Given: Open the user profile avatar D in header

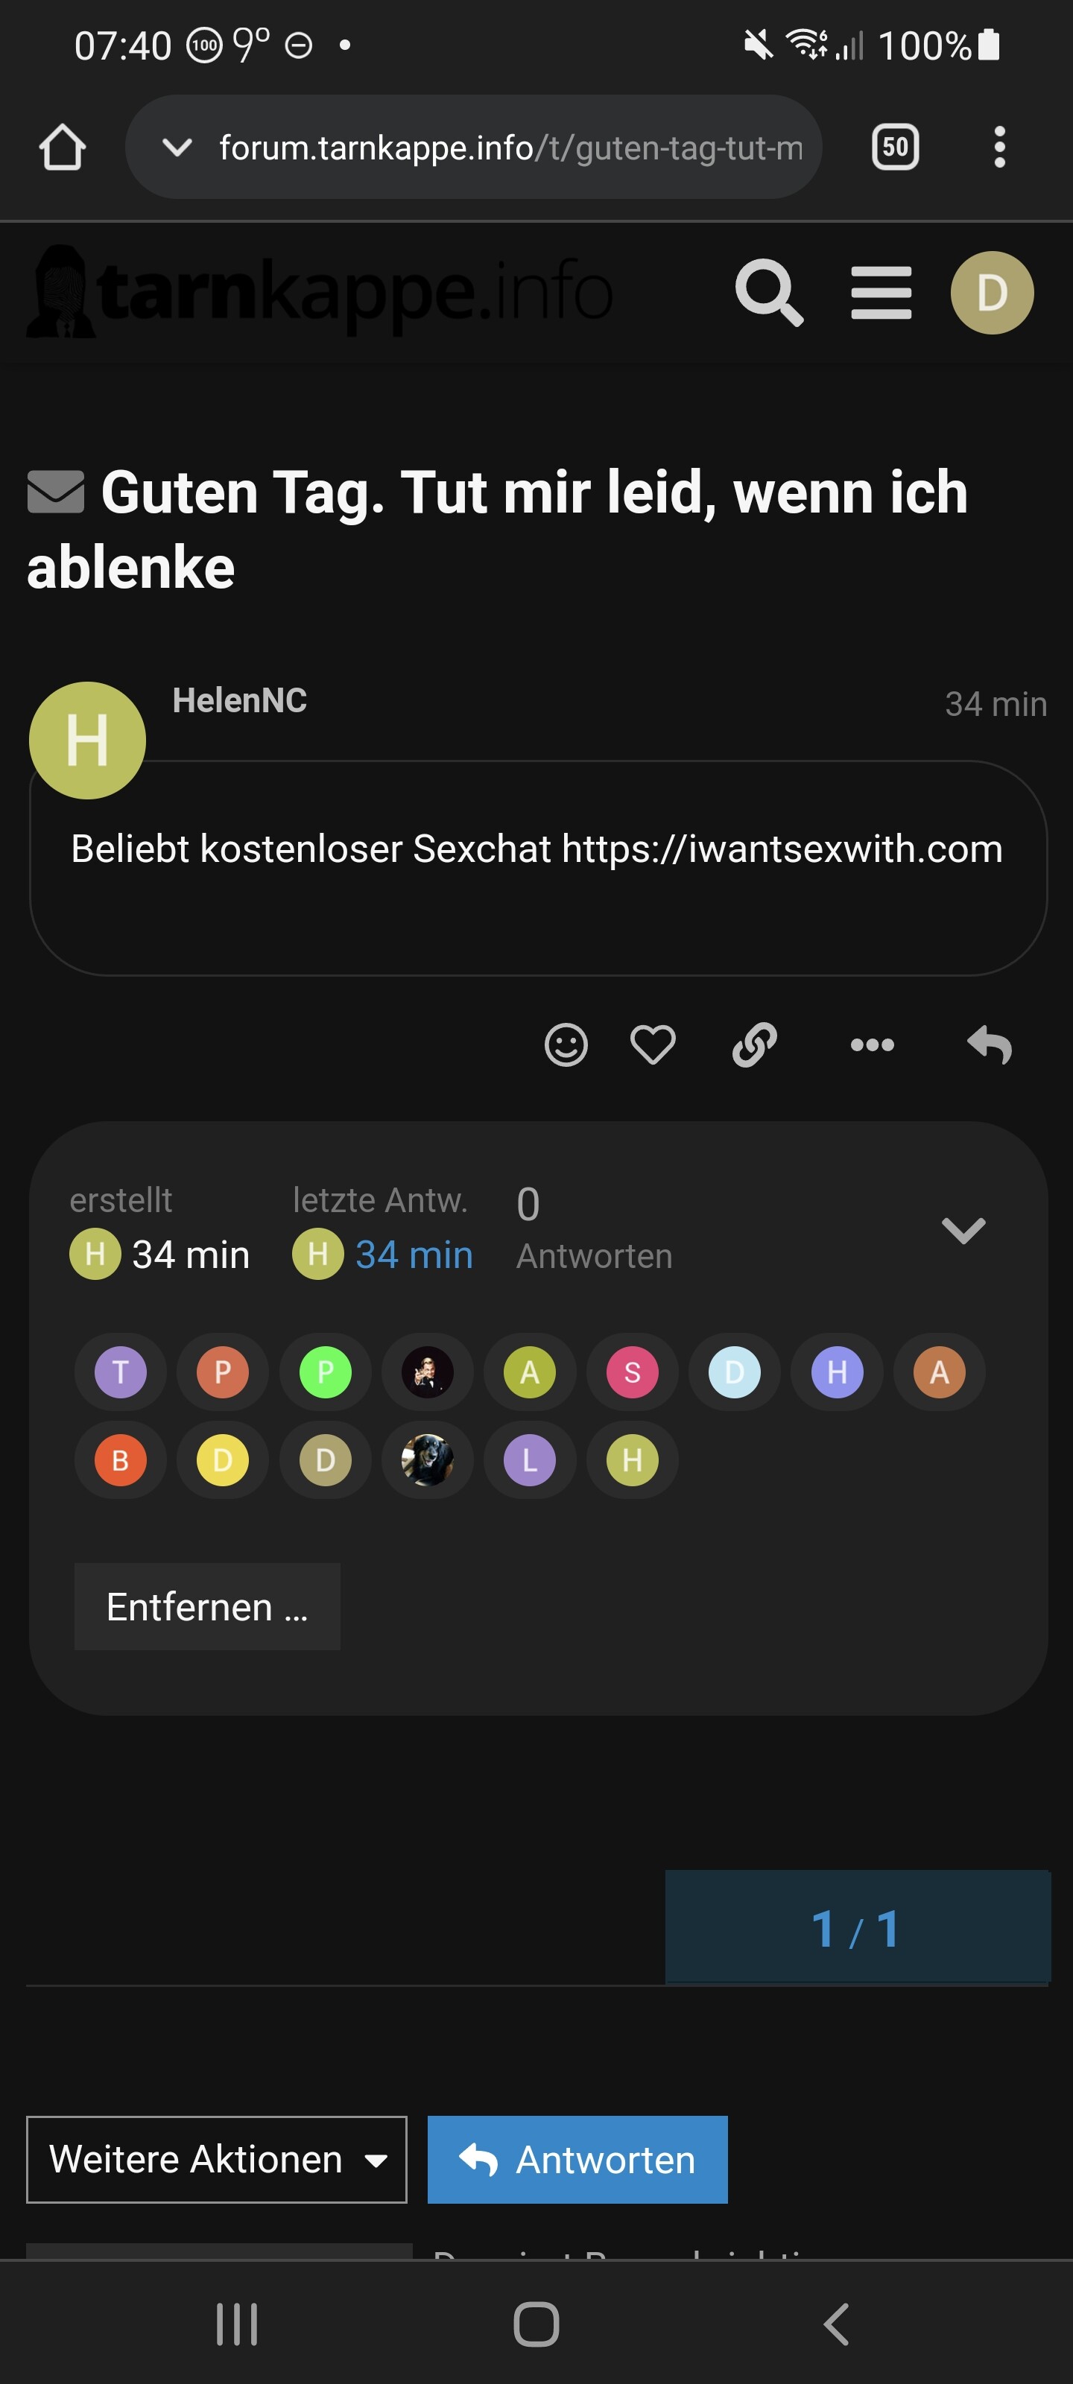Looking at the screenshot, I should coord(992,293).
